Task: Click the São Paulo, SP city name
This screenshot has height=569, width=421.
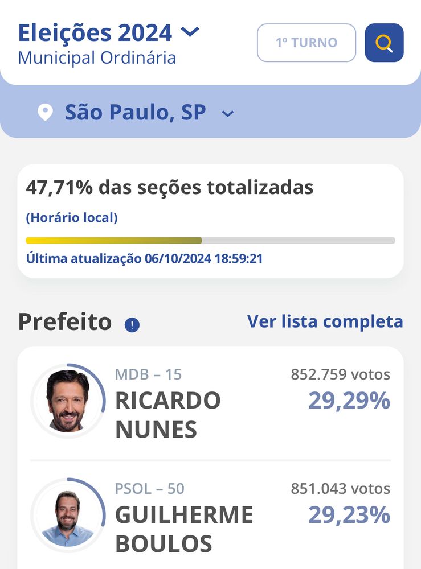Action: pyautogui.click(x=135, y=112)
